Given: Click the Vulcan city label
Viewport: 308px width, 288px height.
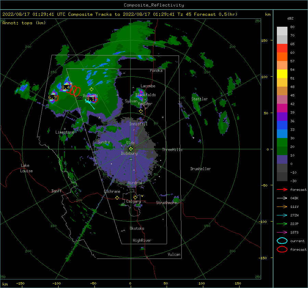Looking at the screenshot, I should pyautogui.click(x=174, y=254).
